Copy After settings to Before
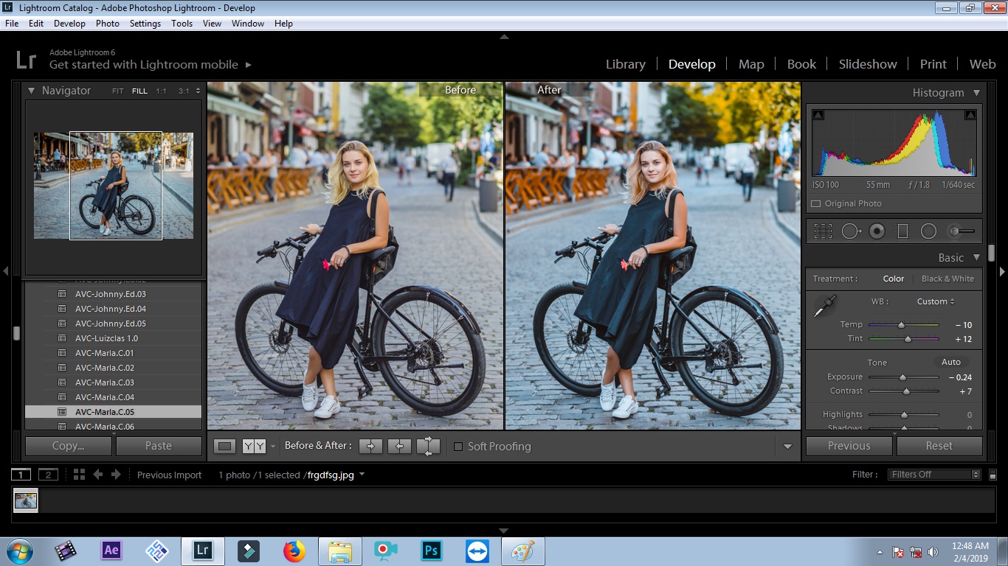The width and height of the screenshot is (1008, 566). coord(399,446)
